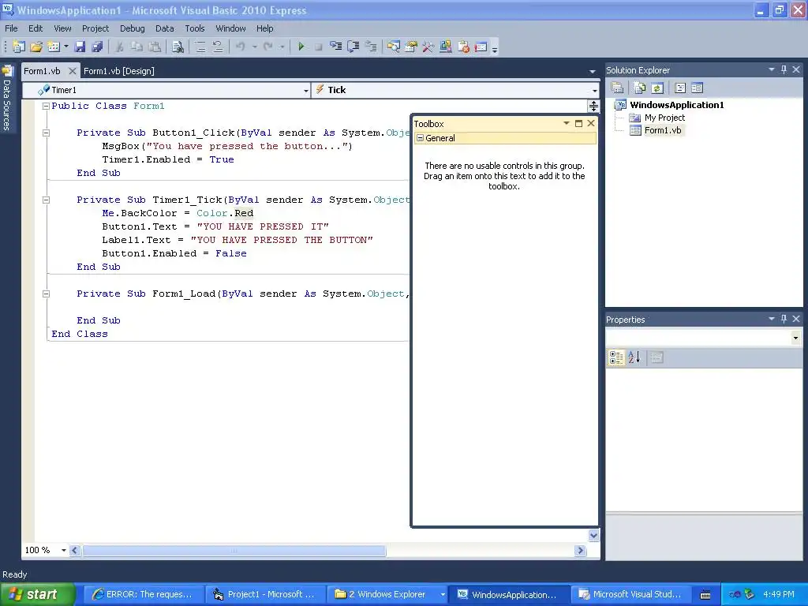Toggle auto-hide pin on Properties panel
The image size is (808, 606).
click(x=784, y=319)
